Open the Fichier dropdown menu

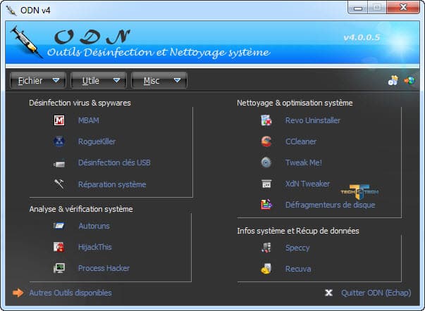[38, 80]
